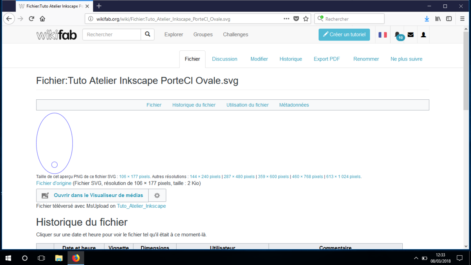Toggle bookmark star for this page
This screenshot has width=471, height=265.
pyautogui.click(x=306, y=18)
